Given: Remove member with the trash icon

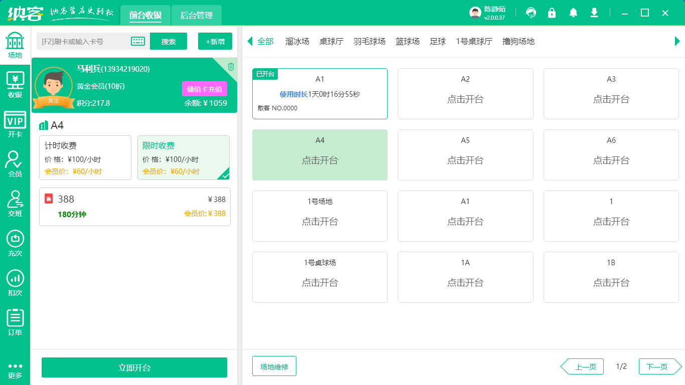Looking at the screenshot, I should 231,66.
